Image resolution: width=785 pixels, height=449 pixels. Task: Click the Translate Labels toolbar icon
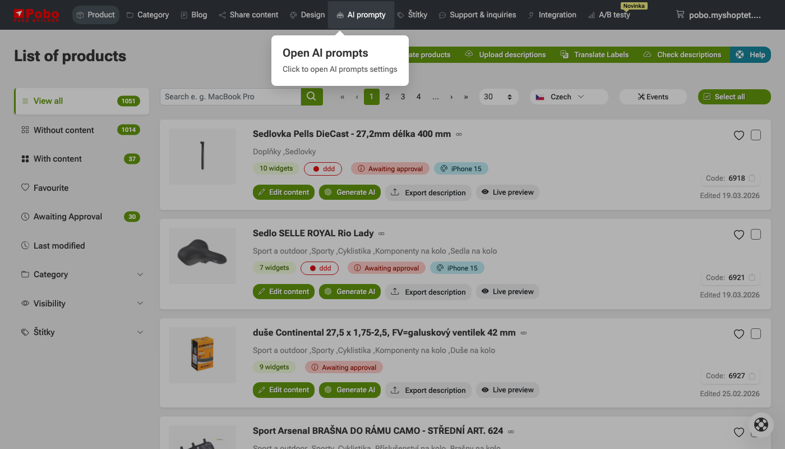tap(564, 54)
